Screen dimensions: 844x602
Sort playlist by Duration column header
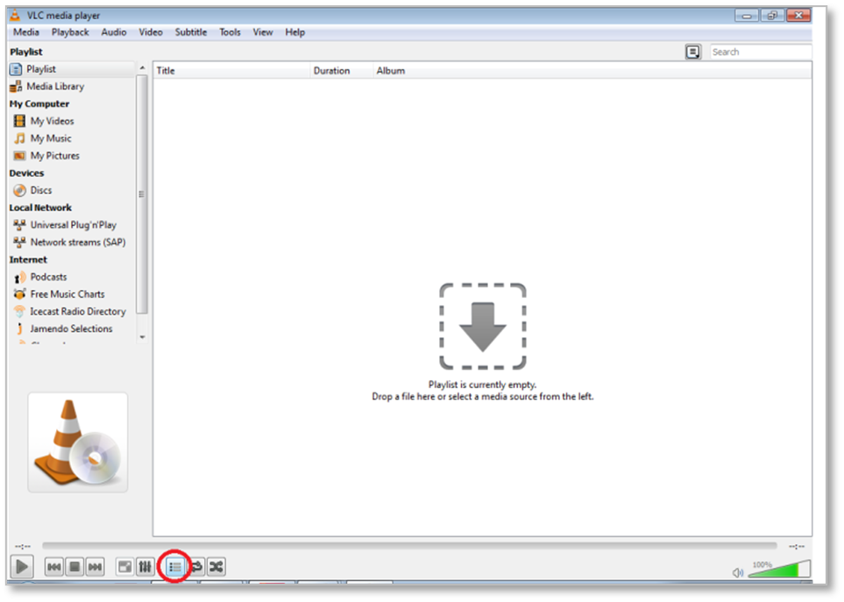pyautogui.click(x=331, y=70)
